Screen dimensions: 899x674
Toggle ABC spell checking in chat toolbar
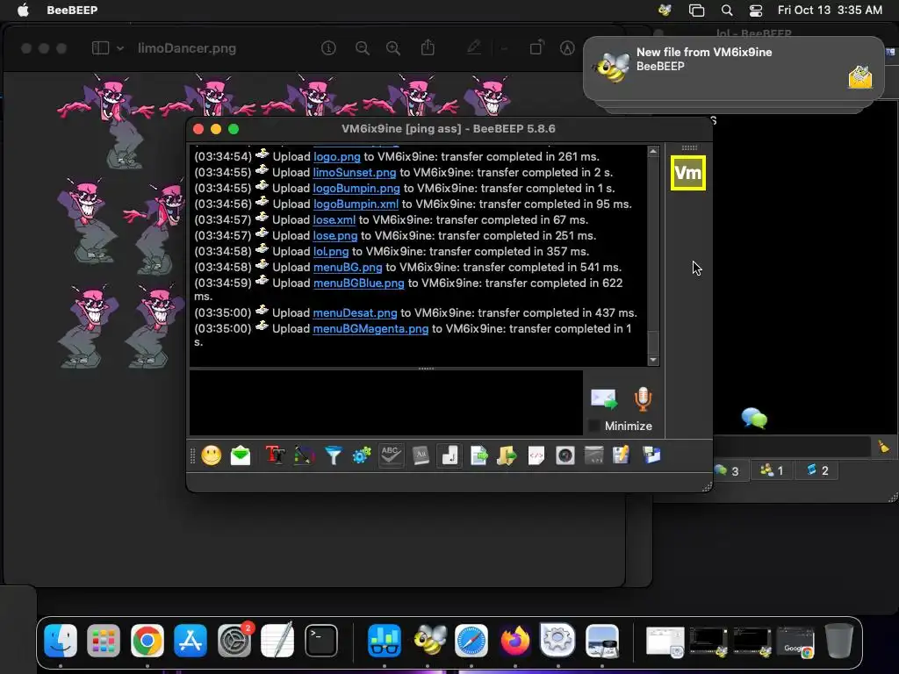(391, 455)
